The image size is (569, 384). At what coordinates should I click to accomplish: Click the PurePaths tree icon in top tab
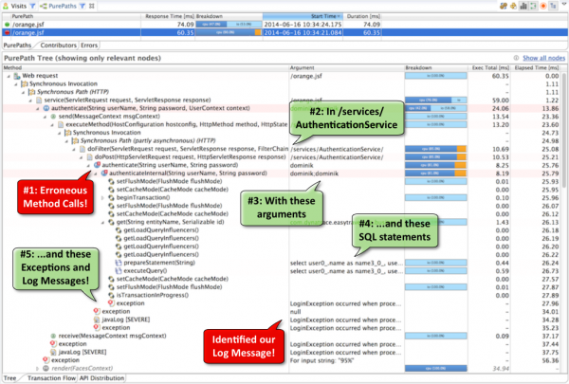[x=44, y=6]
